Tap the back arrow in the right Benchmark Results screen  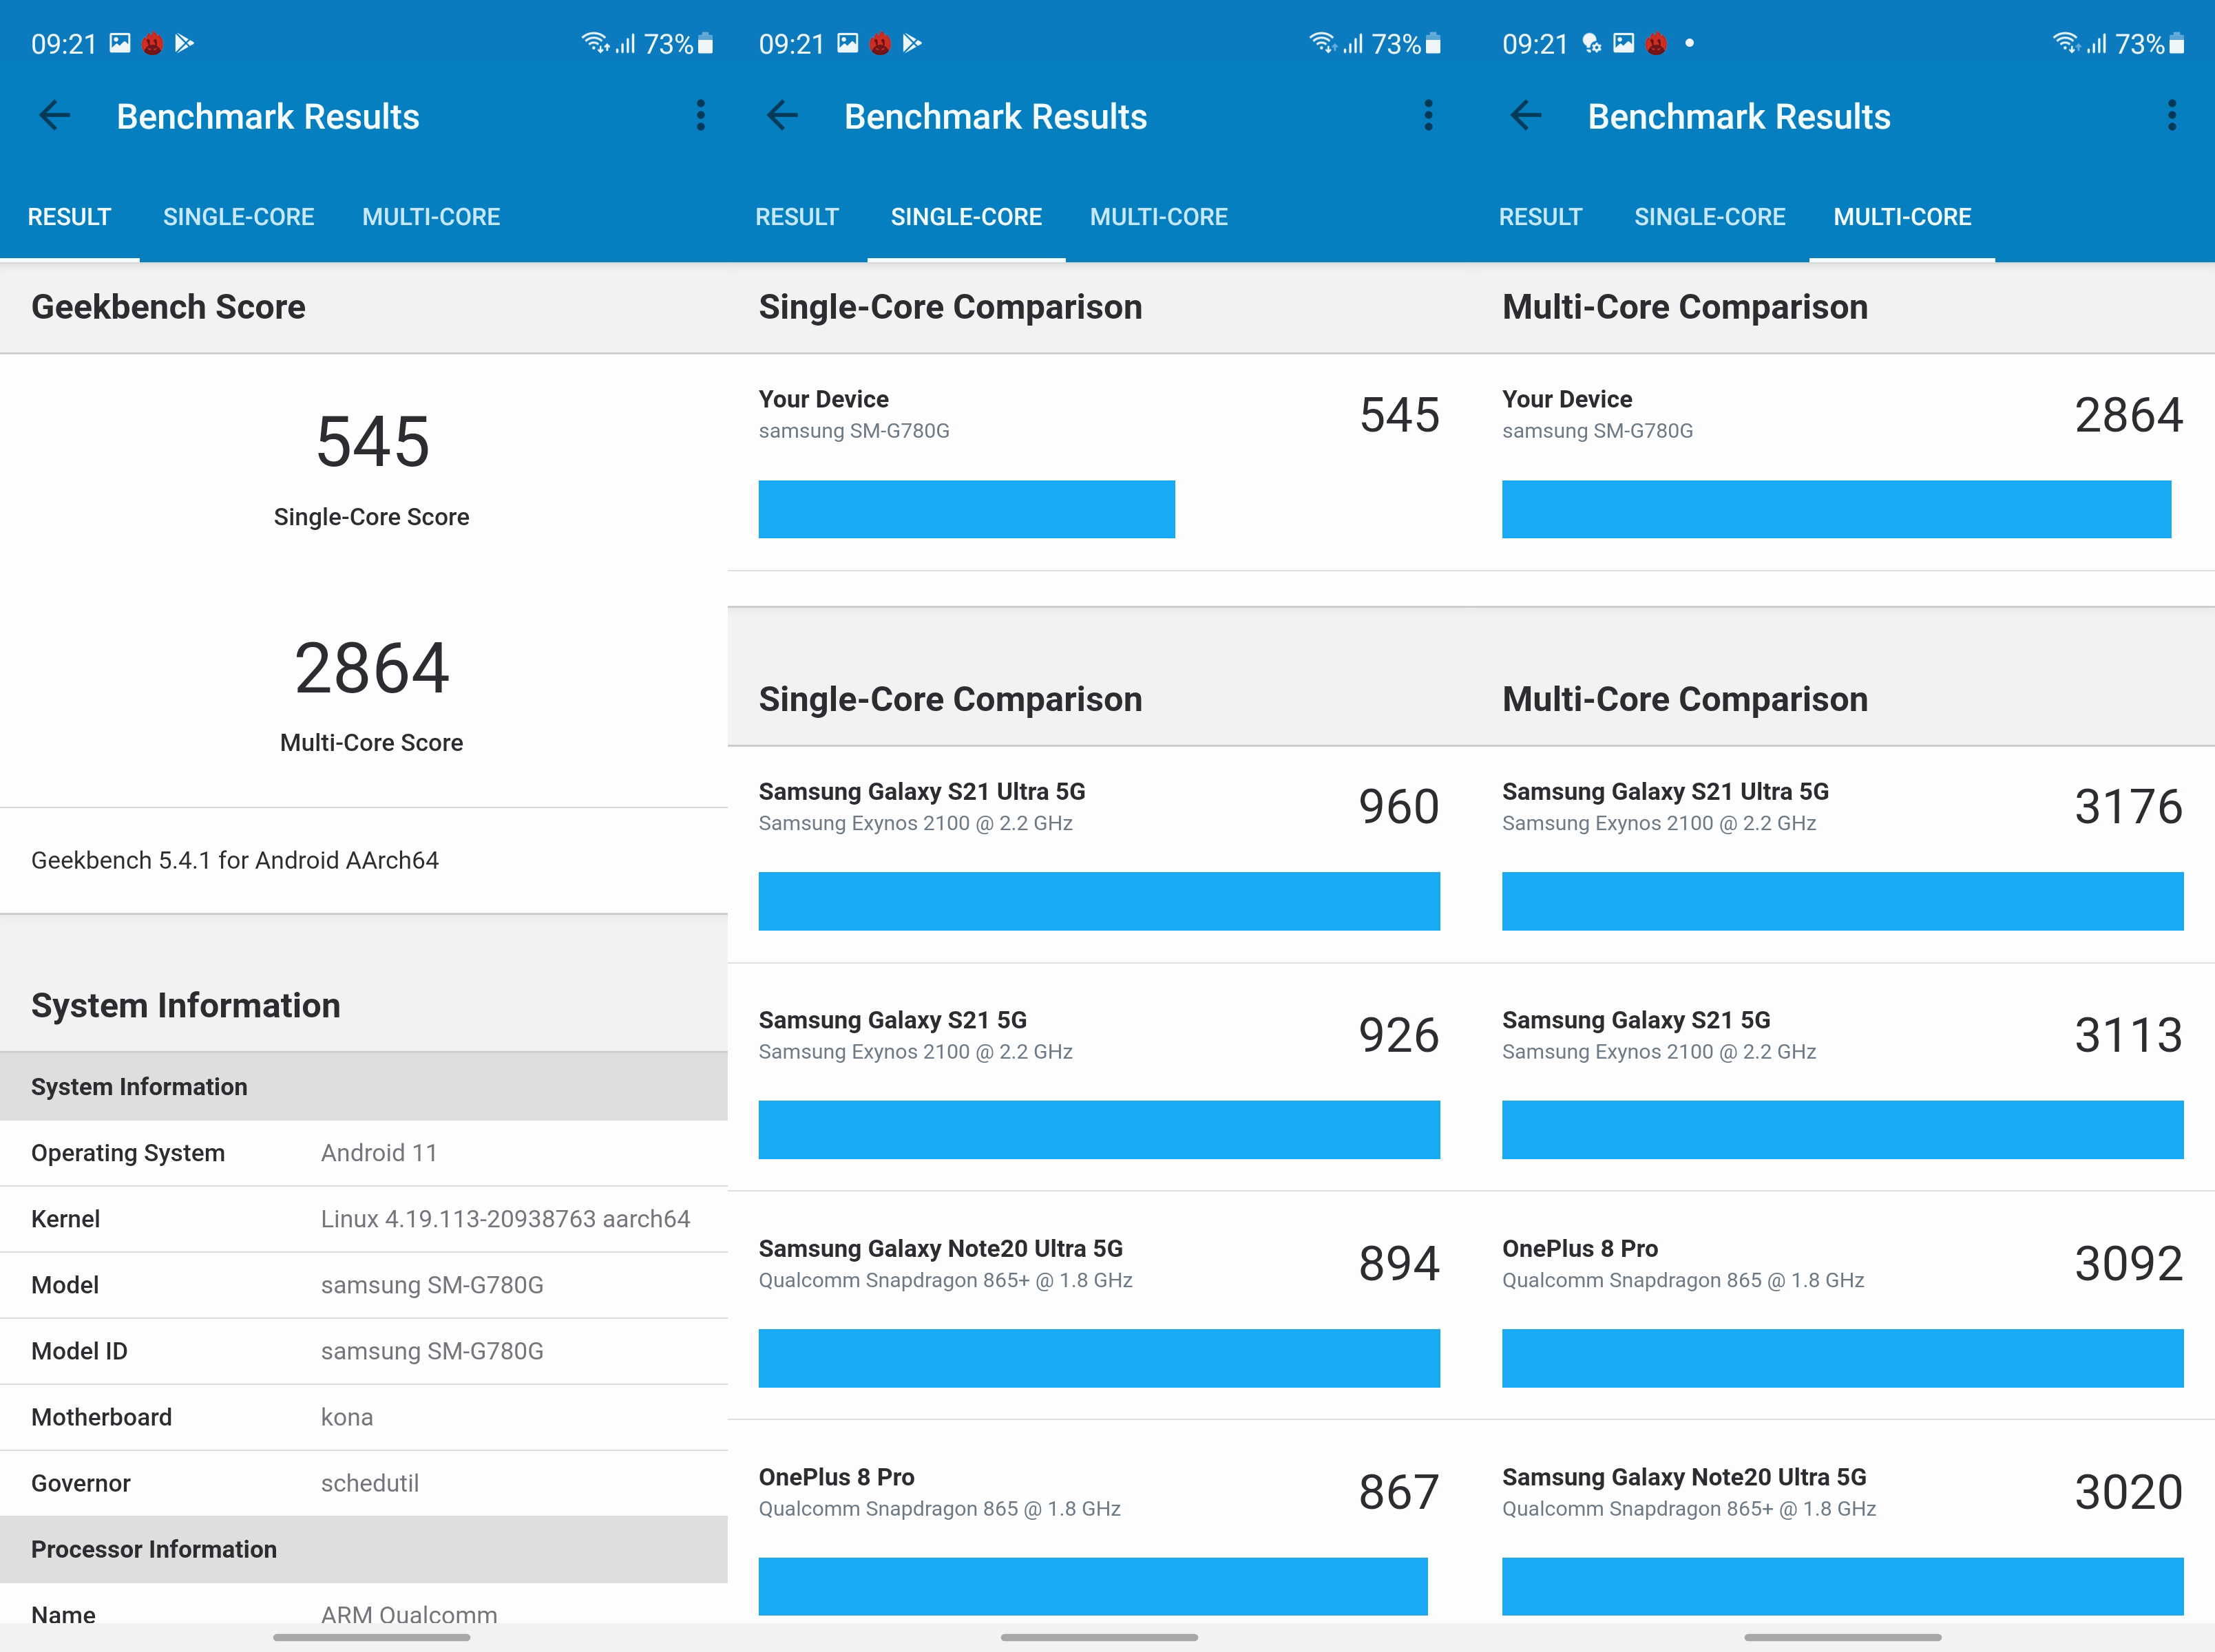pos(1526,116)
